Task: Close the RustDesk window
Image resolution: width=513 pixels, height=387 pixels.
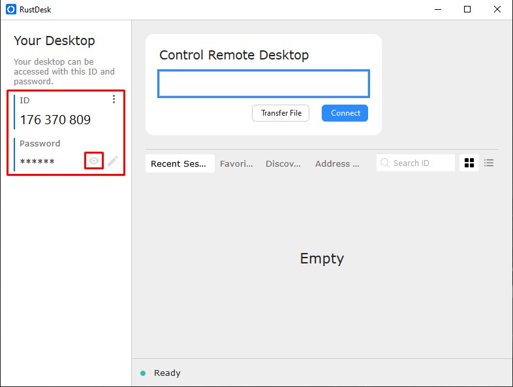Action: 497,9
